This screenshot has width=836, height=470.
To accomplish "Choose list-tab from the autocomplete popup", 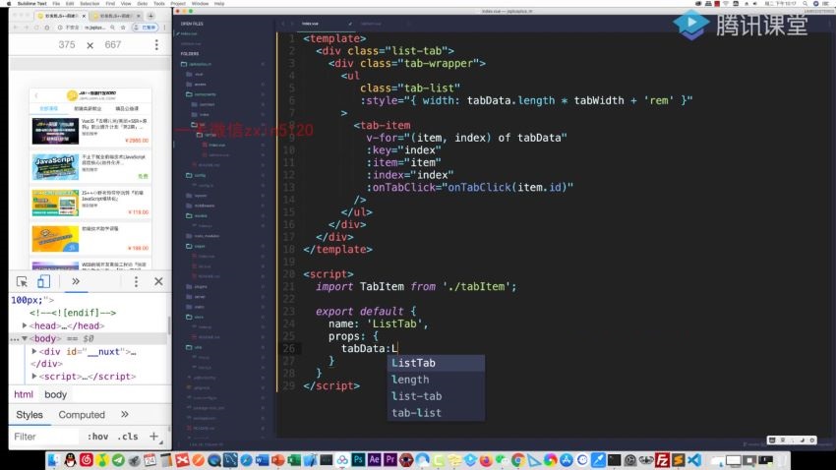I will 436,396.
